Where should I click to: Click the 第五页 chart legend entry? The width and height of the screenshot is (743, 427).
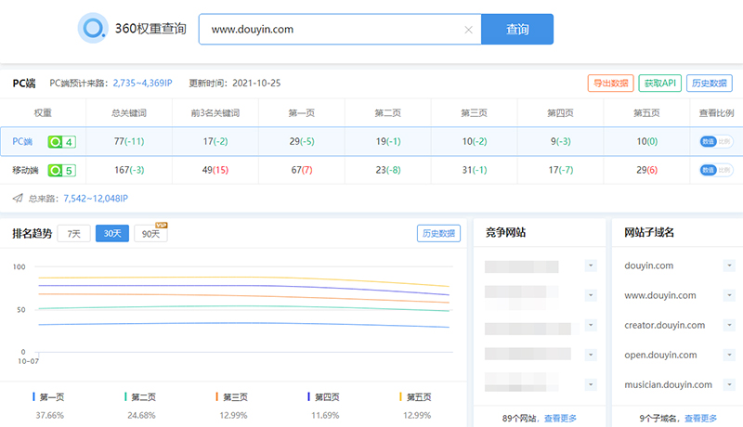tap(416, 397)
